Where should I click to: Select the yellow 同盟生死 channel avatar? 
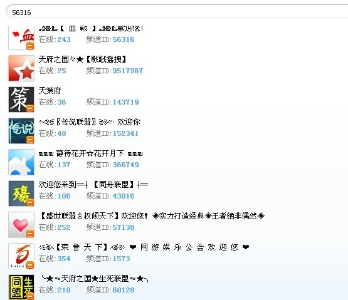[21, 287]
